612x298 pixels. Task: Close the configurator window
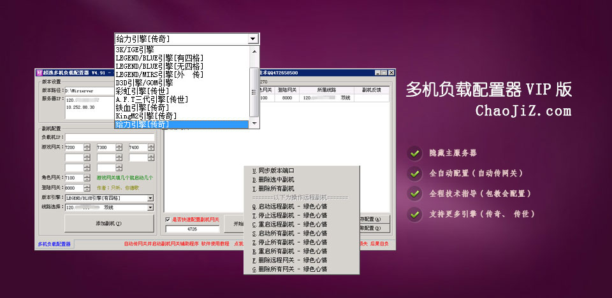[x=391, y=73]
